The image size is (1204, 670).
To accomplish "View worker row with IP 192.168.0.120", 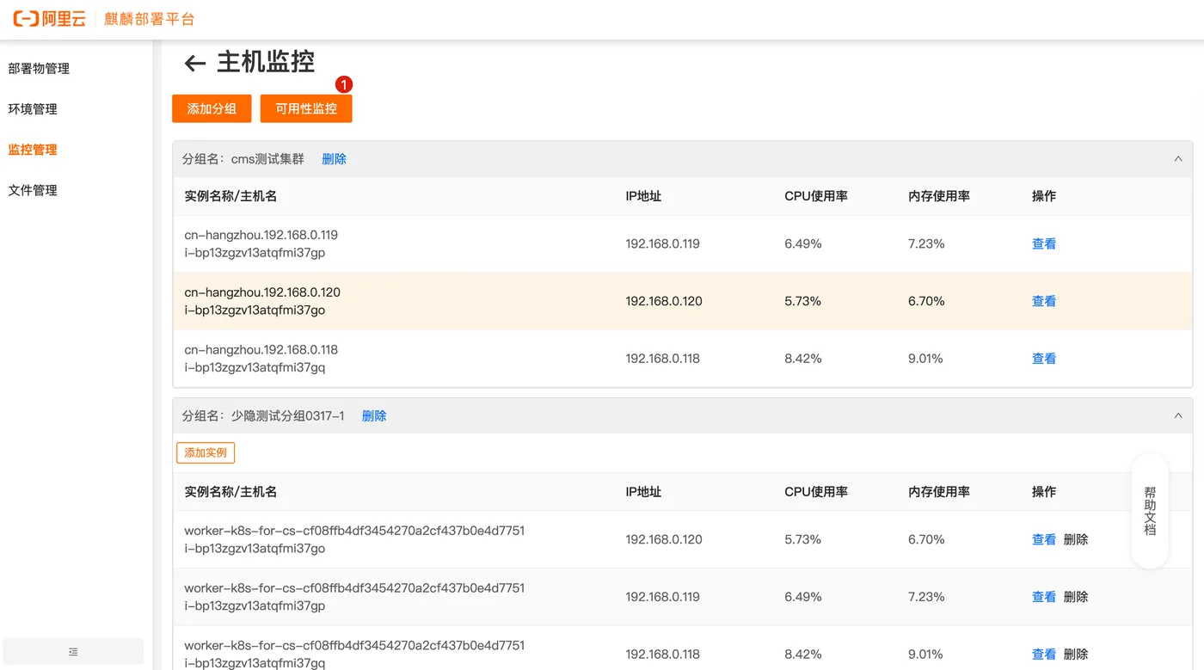I will (1044, 539).
